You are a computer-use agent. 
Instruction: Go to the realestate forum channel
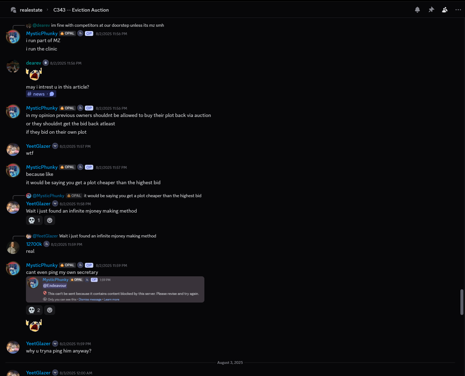(x=31, y=10)
